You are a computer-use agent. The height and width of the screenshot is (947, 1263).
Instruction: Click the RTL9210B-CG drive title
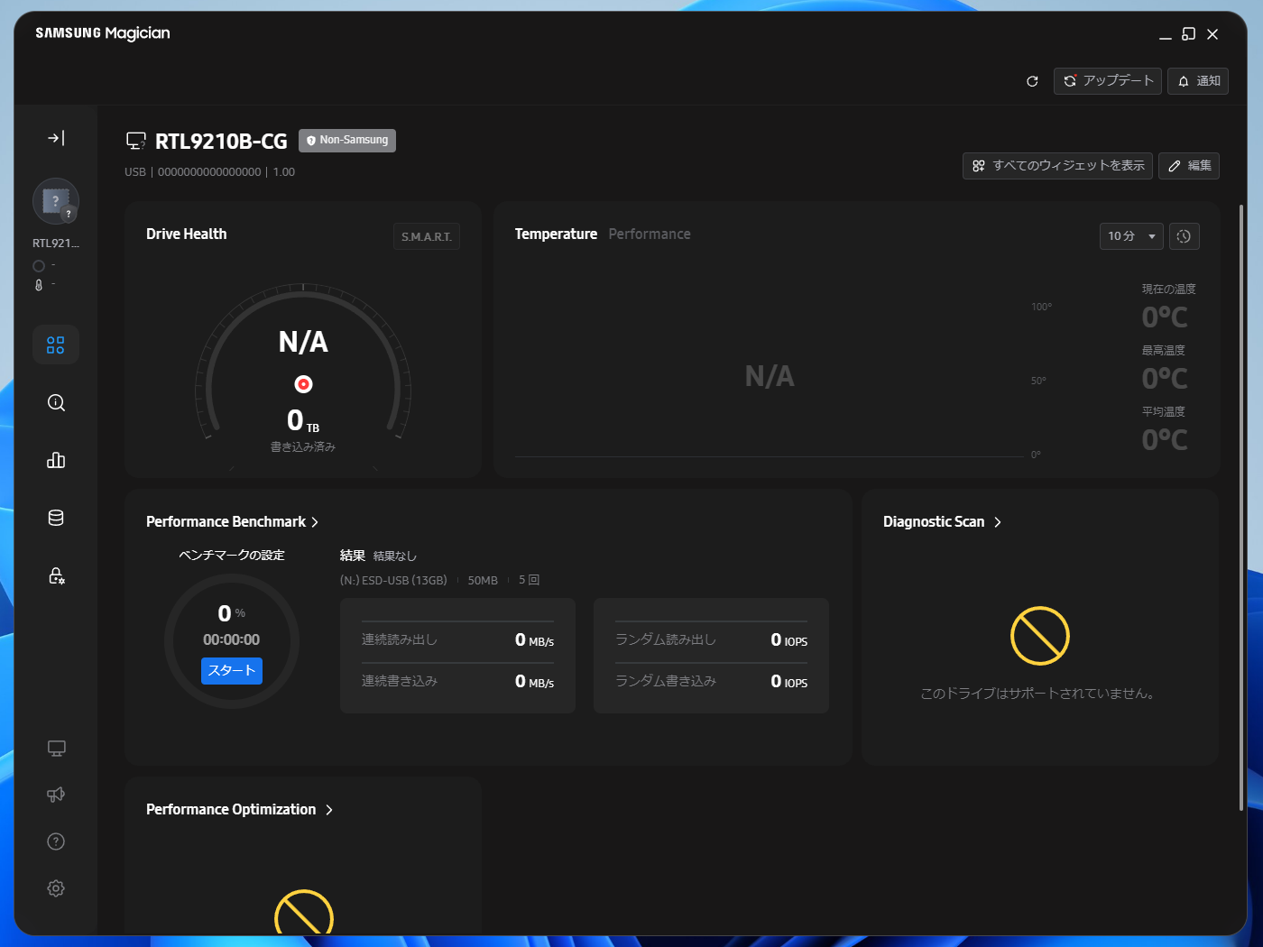221,142
